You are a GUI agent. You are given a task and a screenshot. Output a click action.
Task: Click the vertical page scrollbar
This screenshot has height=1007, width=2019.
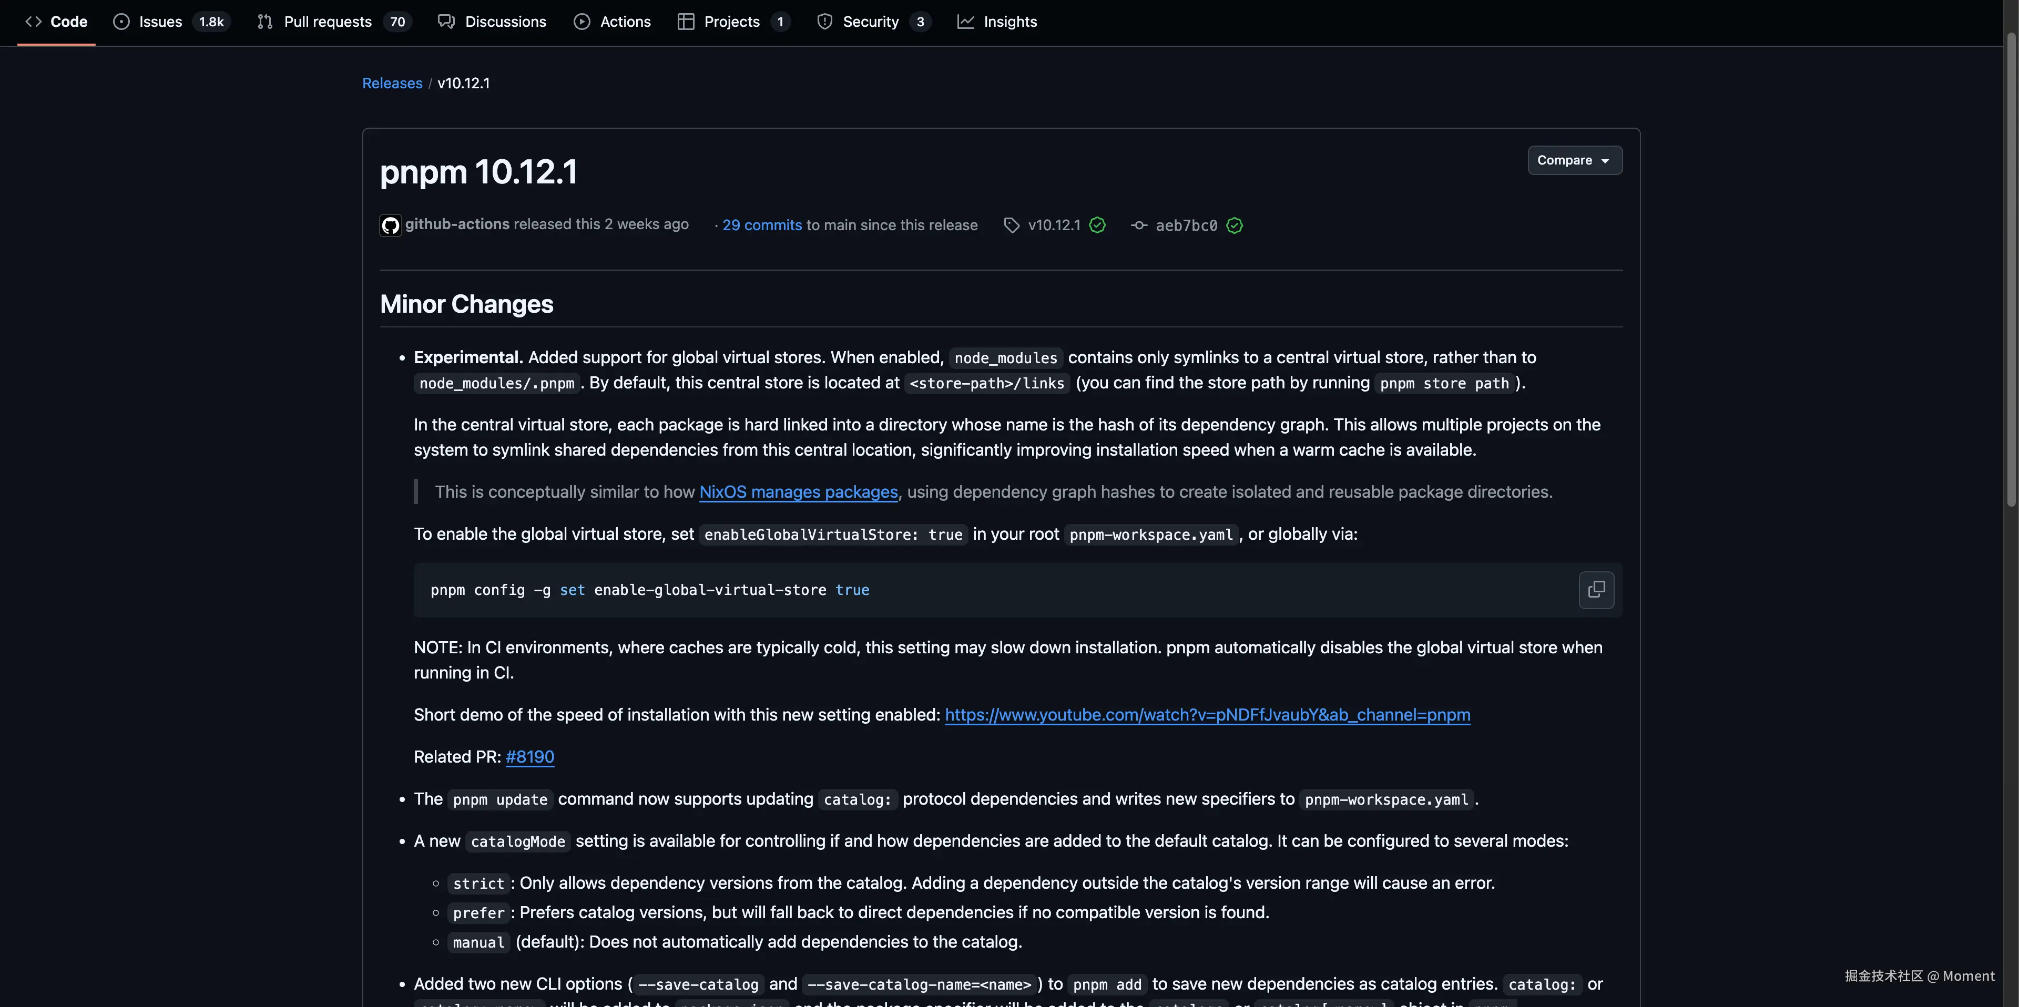2011,266
